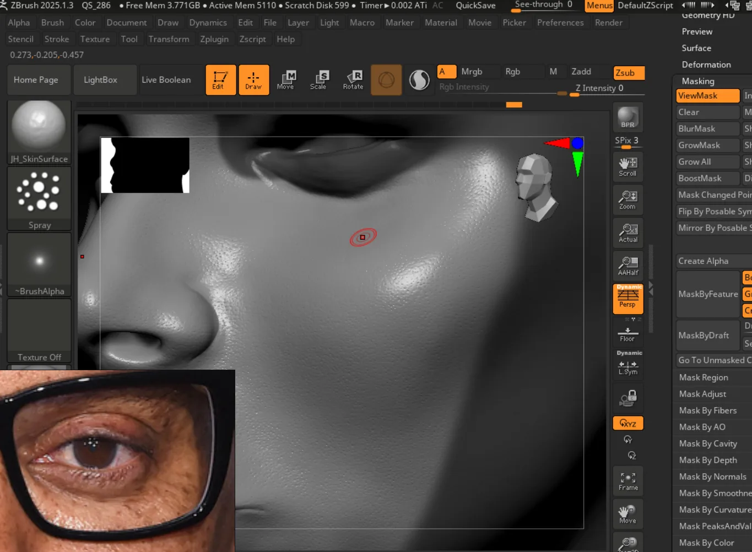Expand the Surface panel

point(696,48)
